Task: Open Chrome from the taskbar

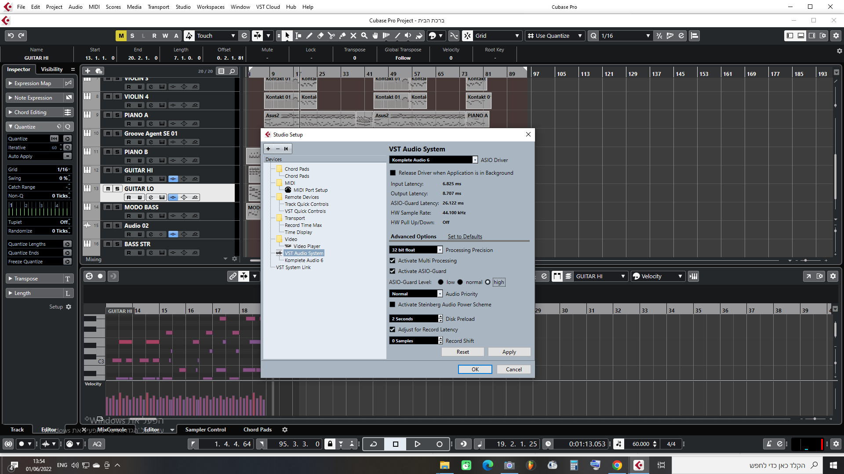Action: [617, 465]
